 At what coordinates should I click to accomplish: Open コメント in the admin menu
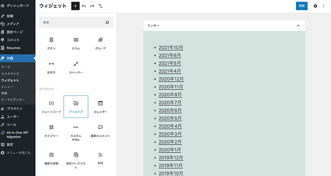(18, 40)
